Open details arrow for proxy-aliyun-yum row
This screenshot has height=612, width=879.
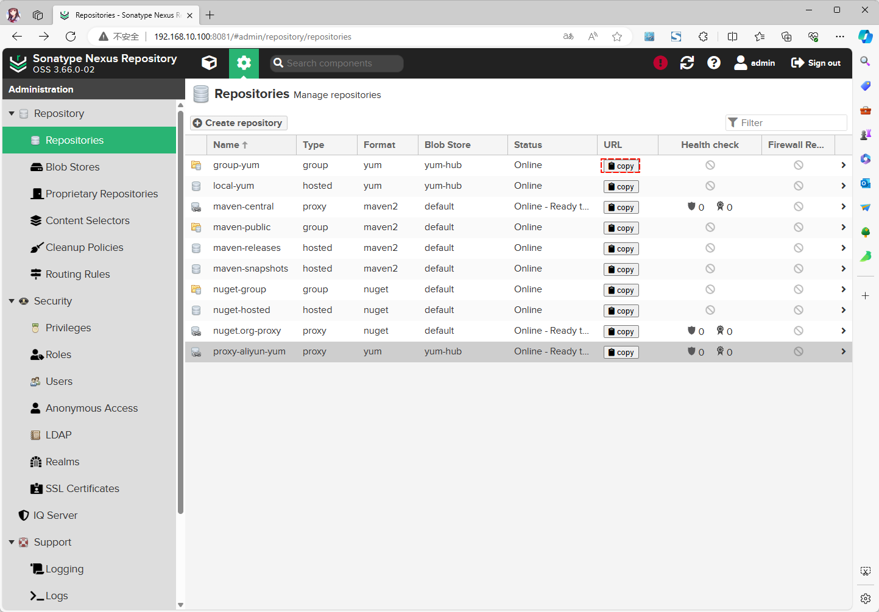pos(843,351)
